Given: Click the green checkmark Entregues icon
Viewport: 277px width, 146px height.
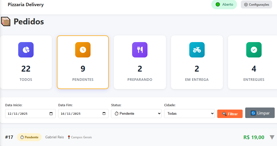Looking at the screenshot, I should pos(254,50).
